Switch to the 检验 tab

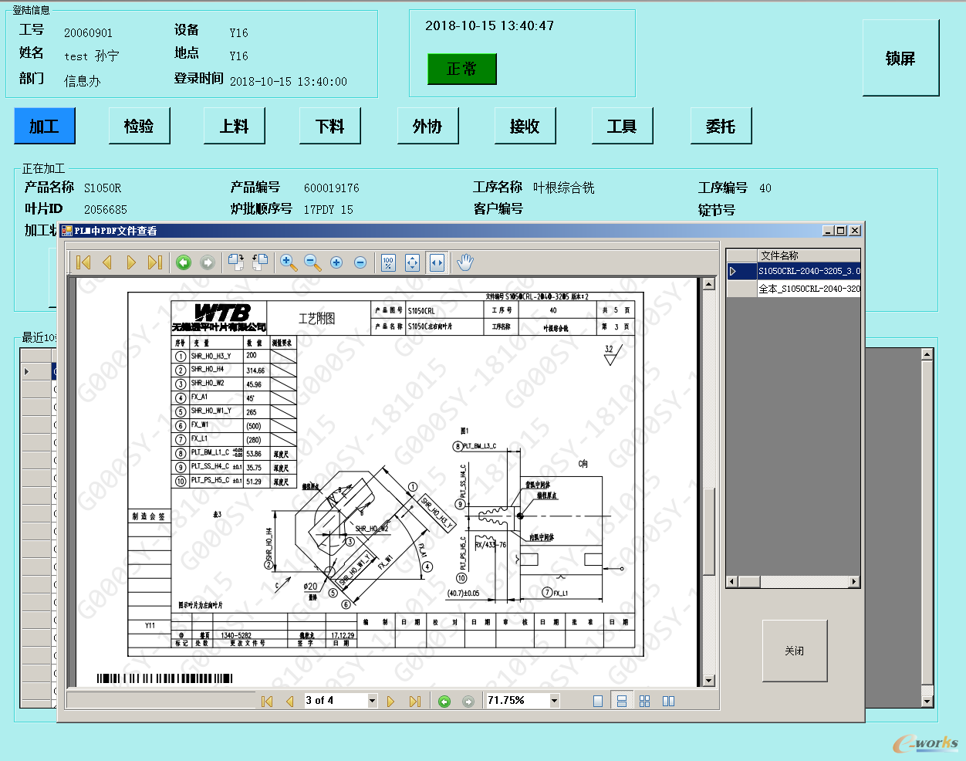139,126
